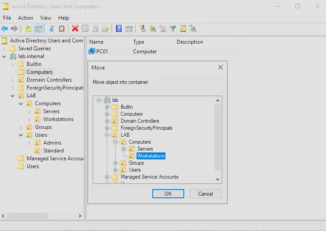The width and height of the screenshot is (326, 231).
Task: Click Cancel in Move dialog
Action: coord(206,193)
